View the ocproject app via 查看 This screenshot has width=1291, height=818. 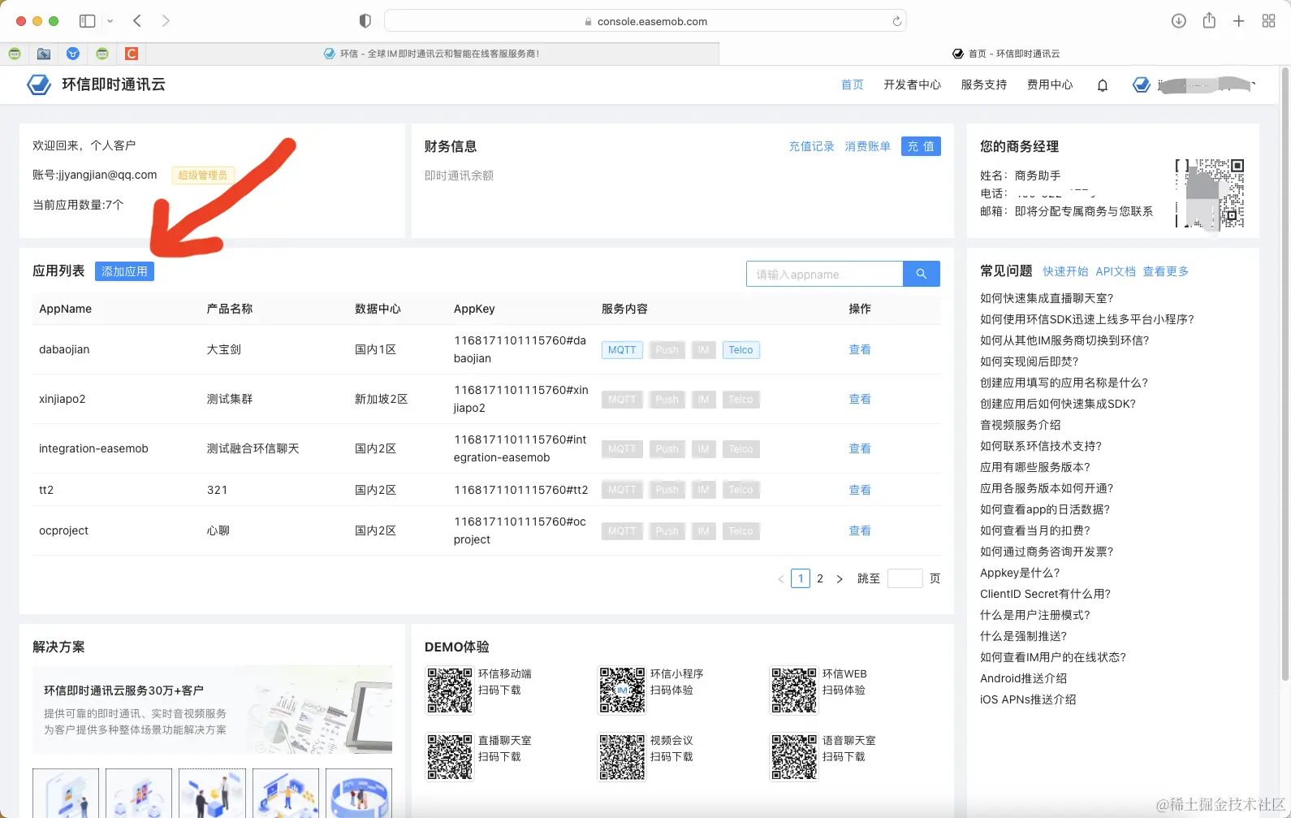[x=860, y=530]
